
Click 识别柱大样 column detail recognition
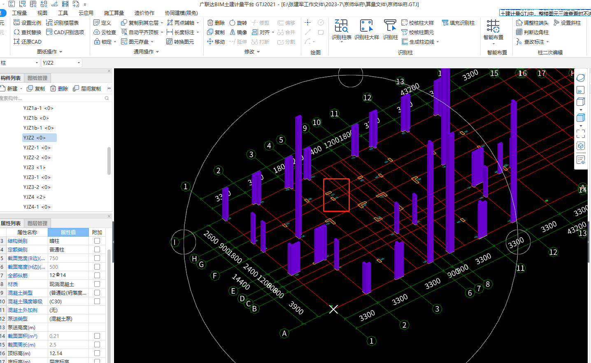(366, 30)
